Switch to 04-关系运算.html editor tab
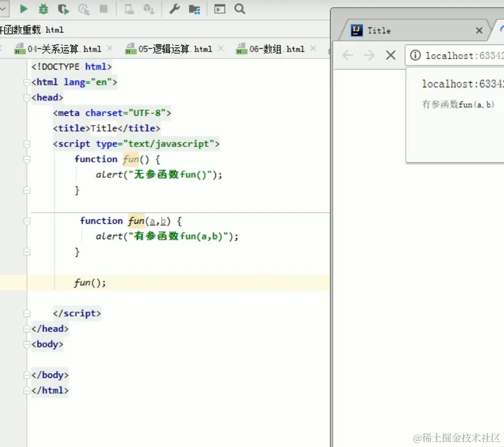504x447 pixels. click(x=64, y=49)
